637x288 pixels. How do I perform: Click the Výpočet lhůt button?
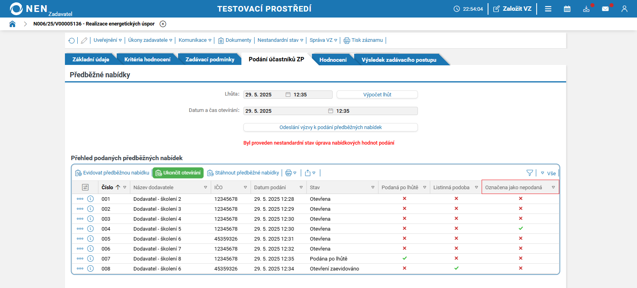tap(377, 94)
